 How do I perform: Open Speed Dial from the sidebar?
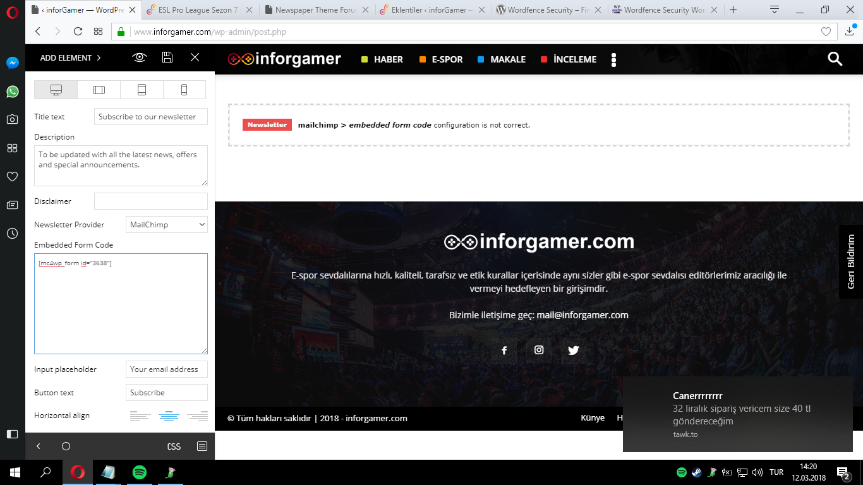tap(12, 148)
